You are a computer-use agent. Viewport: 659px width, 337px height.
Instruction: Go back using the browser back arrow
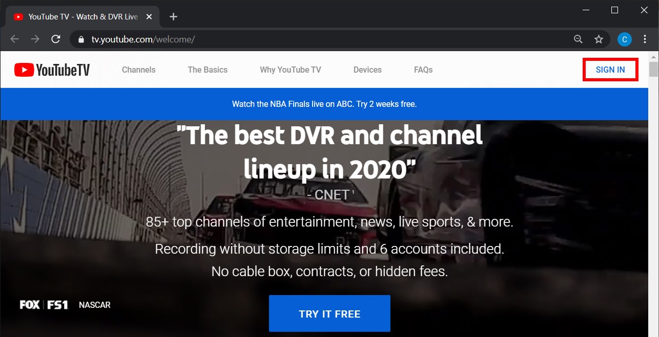tap(14, 39)
